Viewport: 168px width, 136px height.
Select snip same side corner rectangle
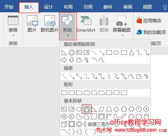[87, 93]
